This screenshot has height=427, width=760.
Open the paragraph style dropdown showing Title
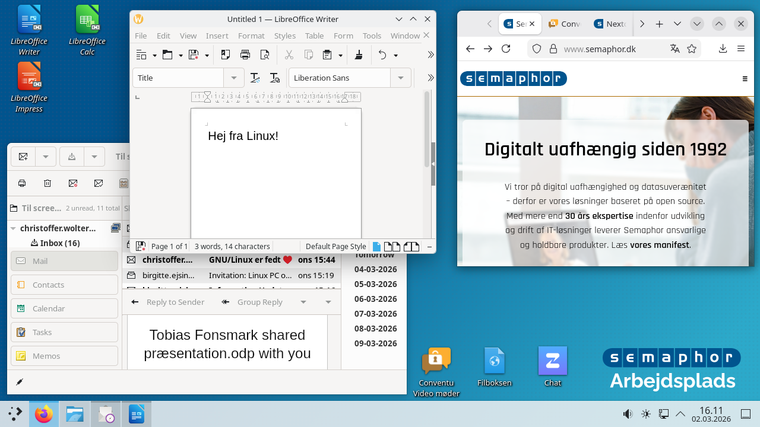click(x=234, y=78)
